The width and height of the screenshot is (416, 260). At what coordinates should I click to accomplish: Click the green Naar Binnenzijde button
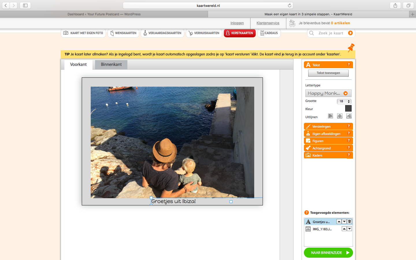coord(328,252)
